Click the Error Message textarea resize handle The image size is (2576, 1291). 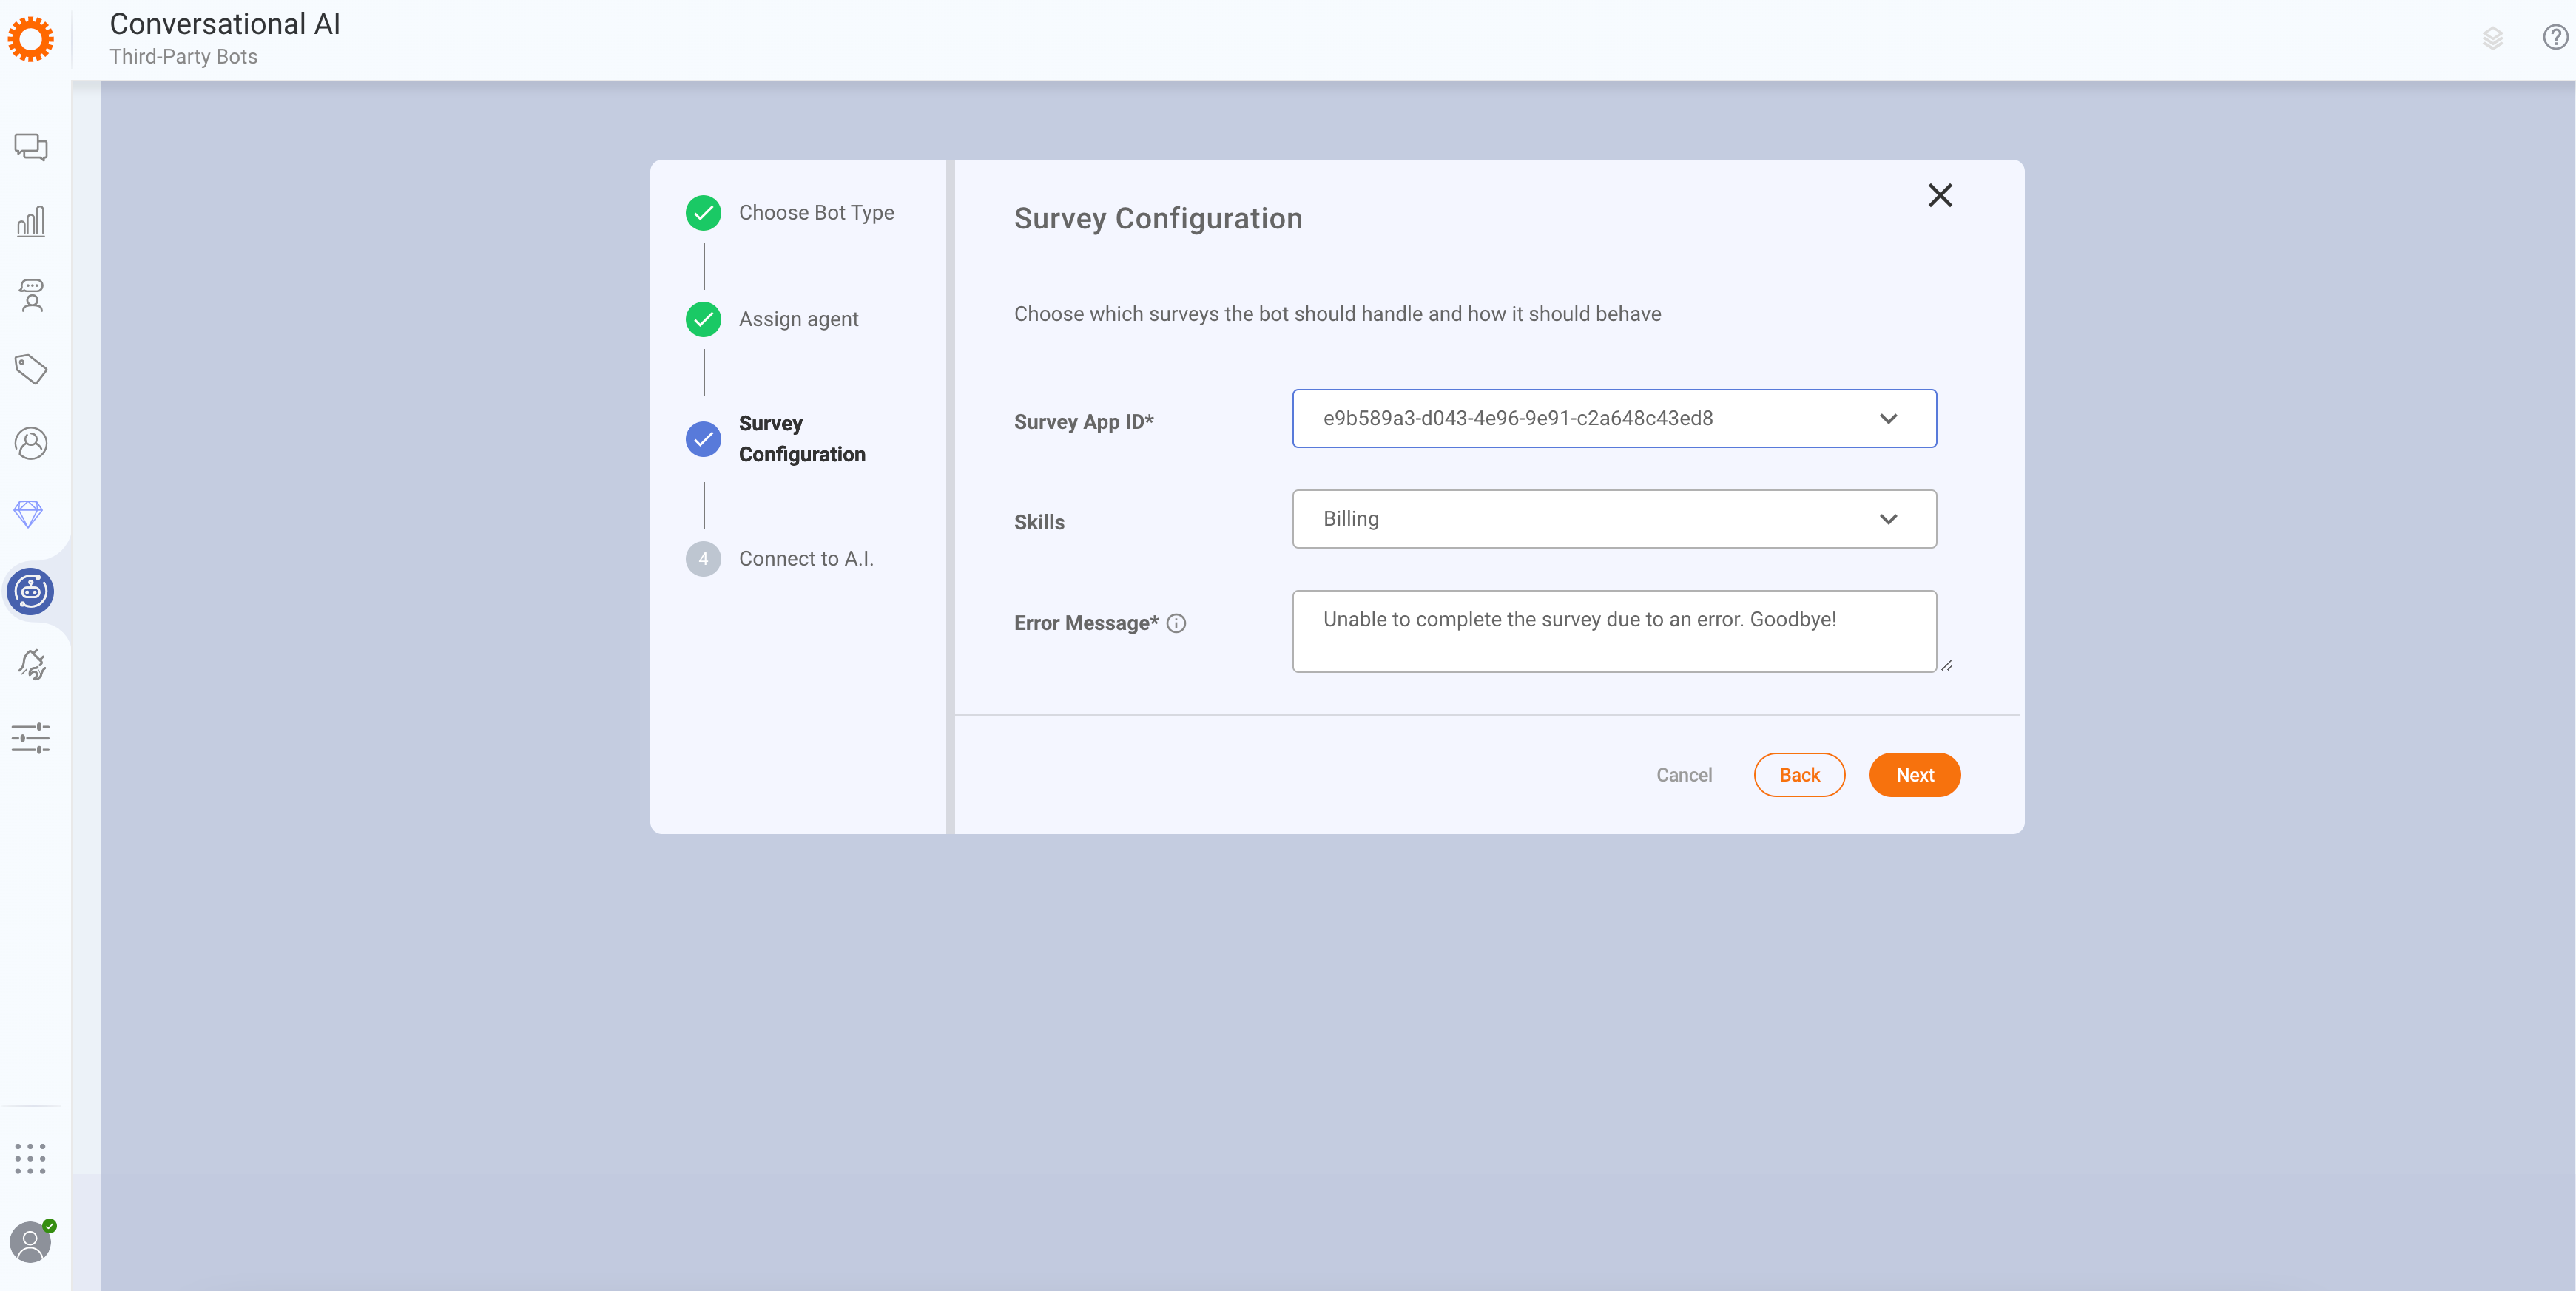click(1947, 665)
